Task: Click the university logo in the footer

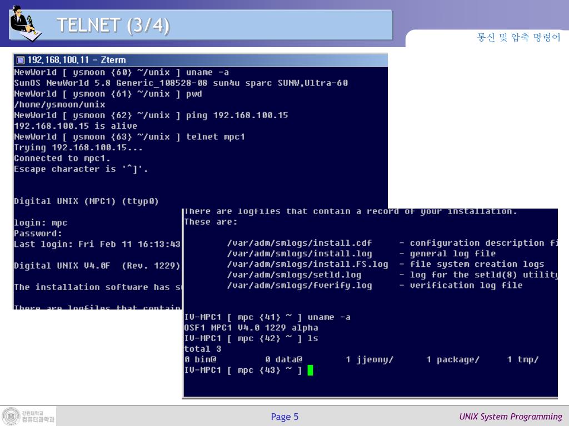Action: click(x=28, y=416)
